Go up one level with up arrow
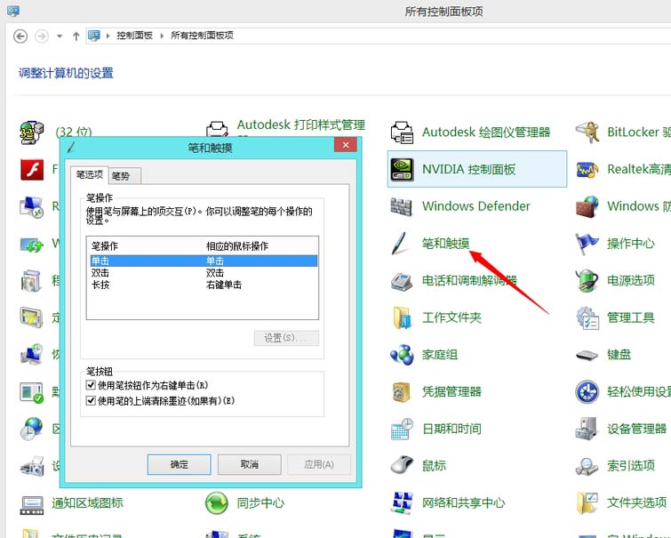Screen dimensions: 671x538 [76, 36]
